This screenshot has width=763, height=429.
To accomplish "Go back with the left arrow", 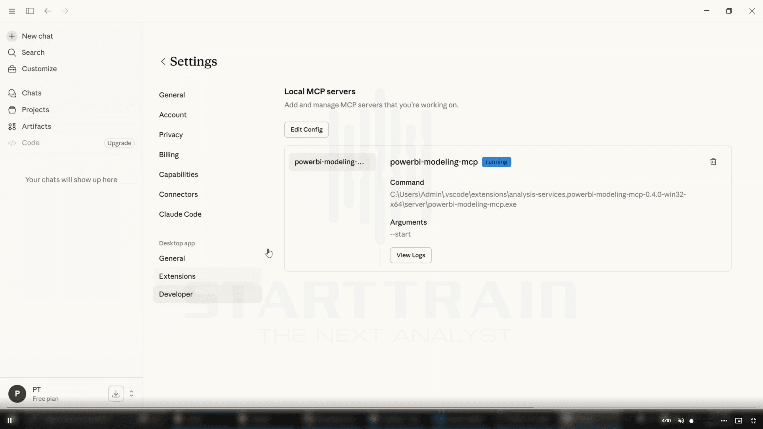I will 48,11.
